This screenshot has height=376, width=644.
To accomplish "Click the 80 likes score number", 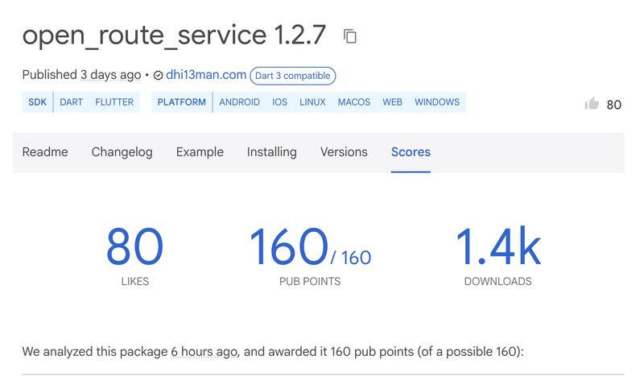I will [134, 246].
